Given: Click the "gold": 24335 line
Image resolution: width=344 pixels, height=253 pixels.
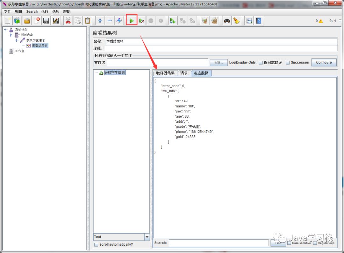Looking at the screenshot, I should point(185,137).
